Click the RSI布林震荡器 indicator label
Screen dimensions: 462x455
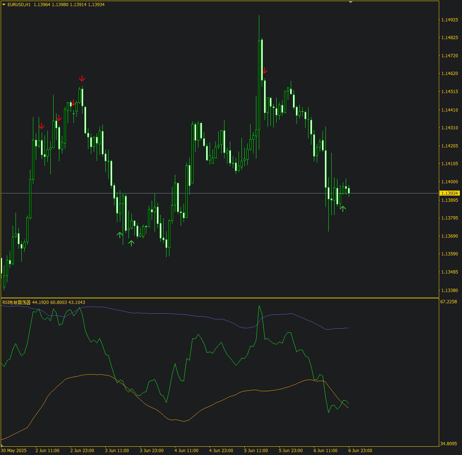(16, 302)
